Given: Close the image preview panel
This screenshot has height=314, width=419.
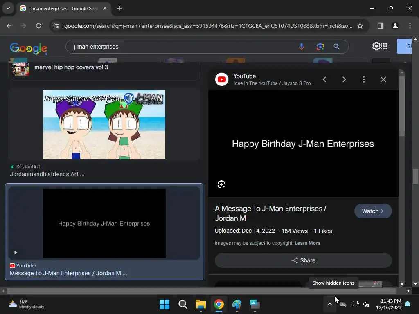Looking at the screenshot, I should coord(383,79).
